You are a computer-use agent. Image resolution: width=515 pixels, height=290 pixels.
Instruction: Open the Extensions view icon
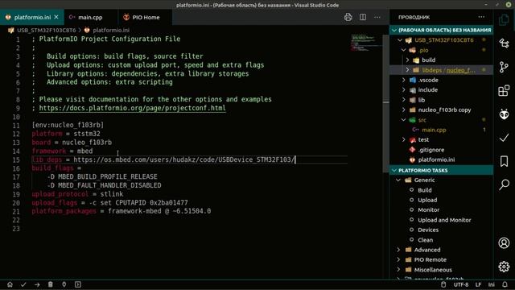[504, 91]
